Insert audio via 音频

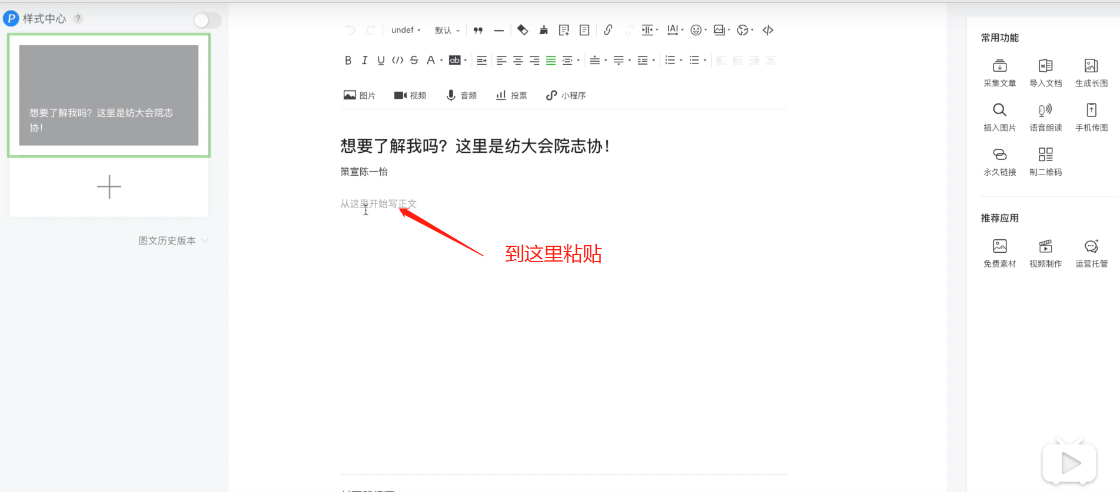(x=461, y=95)
